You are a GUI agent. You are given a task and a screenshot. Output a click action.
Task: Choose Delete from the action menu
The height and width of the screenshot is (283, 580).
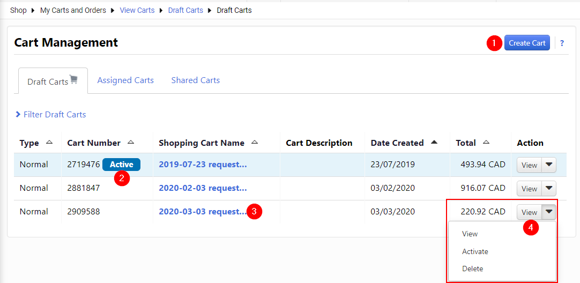[472, 269]
